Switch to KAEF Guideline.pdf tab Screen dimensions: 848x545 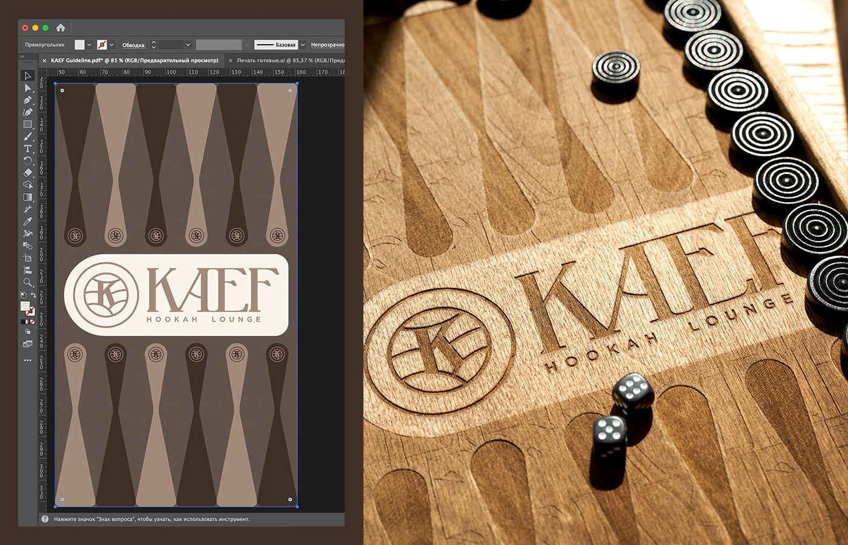tap(134, 61)
